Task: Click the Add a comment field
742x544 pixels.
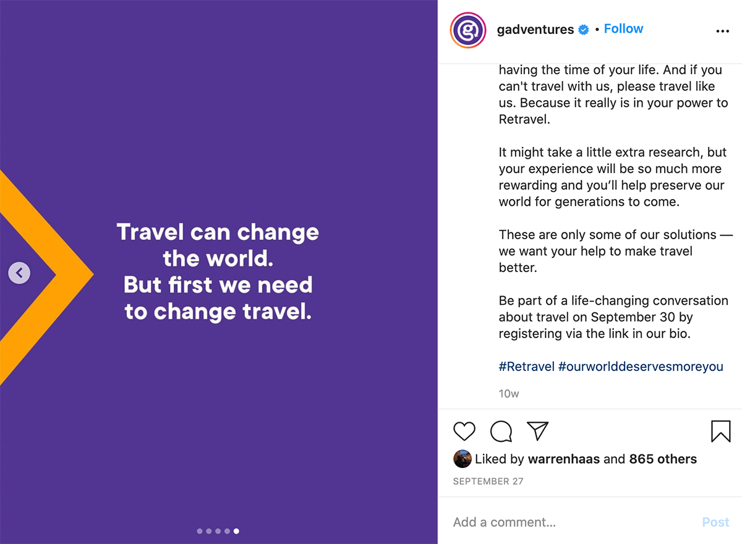Action: 575,522
